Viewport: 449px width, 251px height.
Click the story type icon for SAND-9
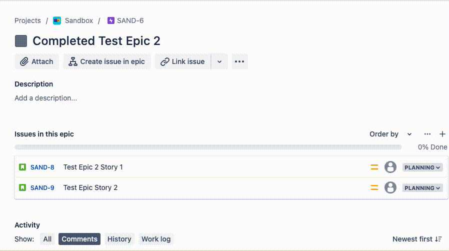coord(22,188)
